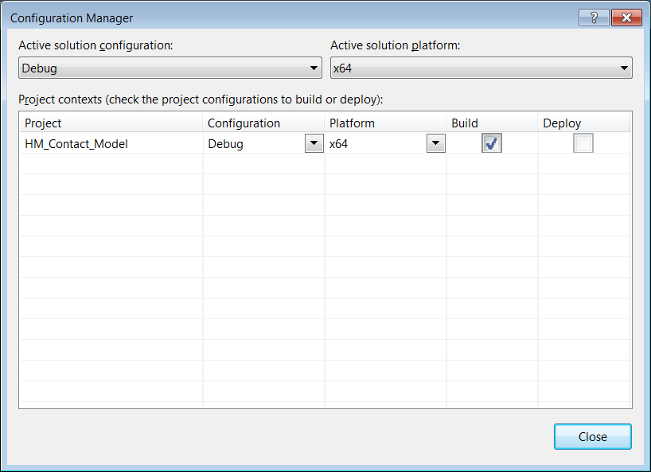Click the Project column header
651x472 pixels.
(x=111, y=123)
